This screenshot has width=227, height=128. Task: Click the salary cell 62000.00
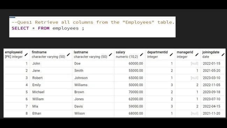coord(130,99)
